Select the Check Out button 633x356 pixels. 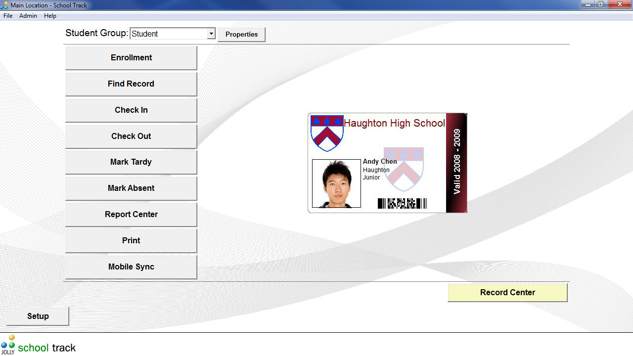tap(131, 136)
